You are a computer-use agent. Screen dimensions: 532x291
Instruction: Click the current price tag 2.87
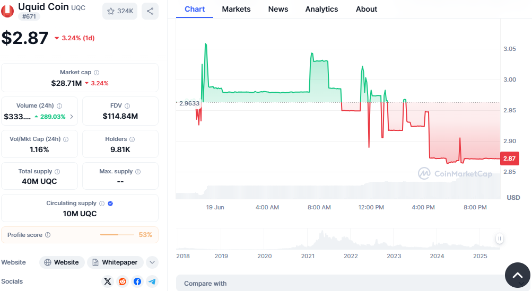(510, 158)
